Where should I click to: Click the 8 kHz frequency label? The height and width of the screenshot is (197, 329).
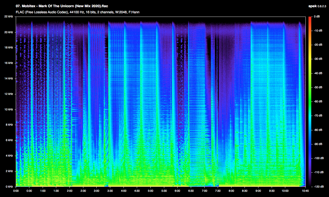pos(9,125)
